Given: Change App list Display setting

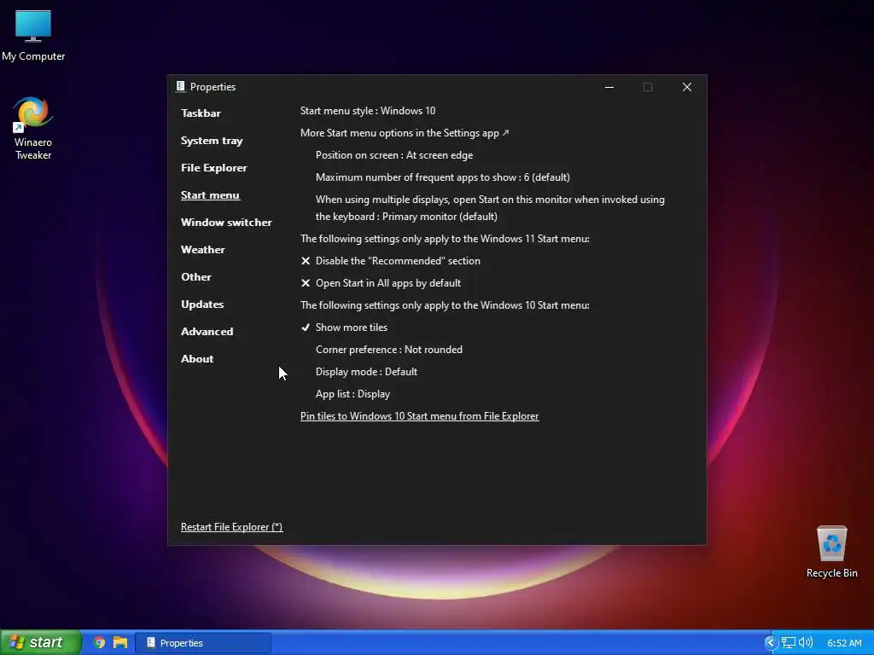Looking at the screenshot, I should [x=353, y=394].
